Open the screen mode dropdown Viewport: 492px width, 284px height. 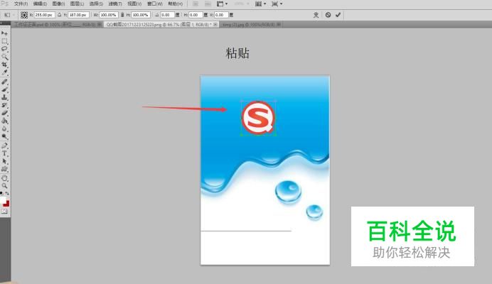(x=277, y=4)
